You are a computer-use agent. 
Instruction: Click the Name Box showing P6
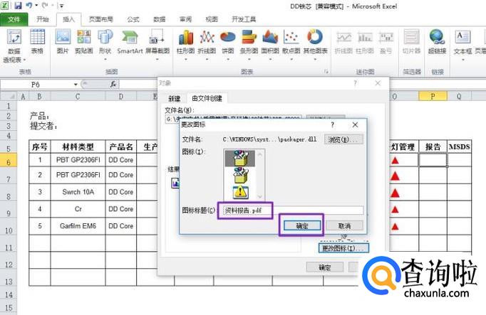pyautogui.click(x=36, y=85)
